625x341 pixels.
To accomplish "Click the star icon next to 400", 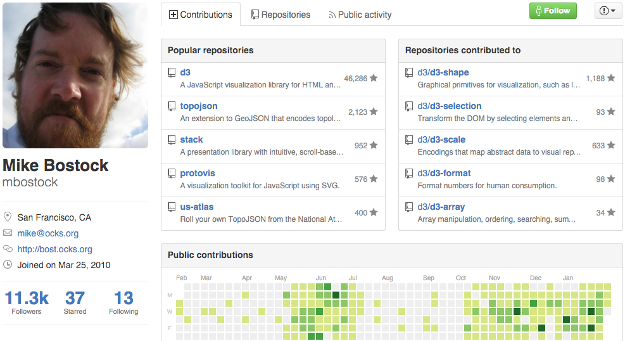I will [x=374, y=212].
